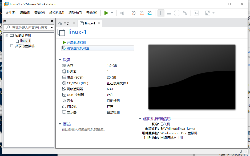Open the 帮助(H) menu
Screen dimensions: 250x156
pyautogui.click(x=92, y=13)
